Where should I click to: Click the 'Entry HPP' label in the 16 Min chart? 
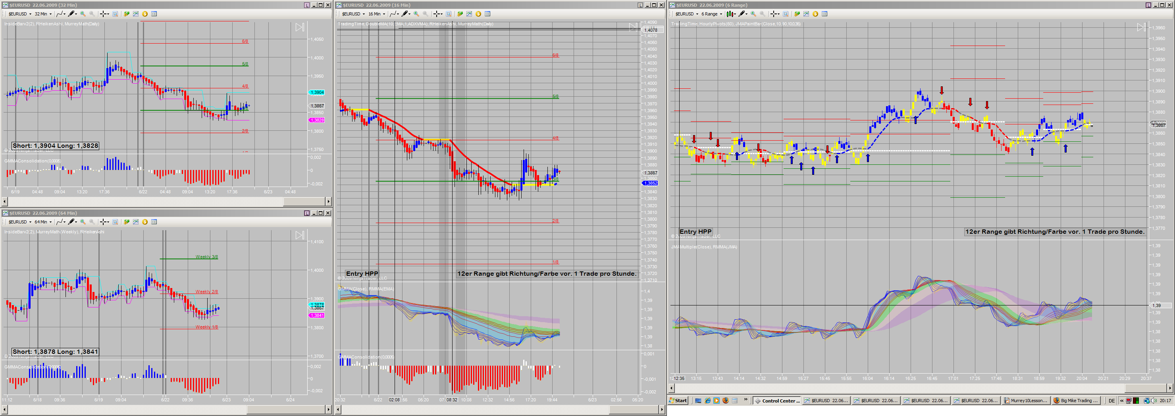362,273
